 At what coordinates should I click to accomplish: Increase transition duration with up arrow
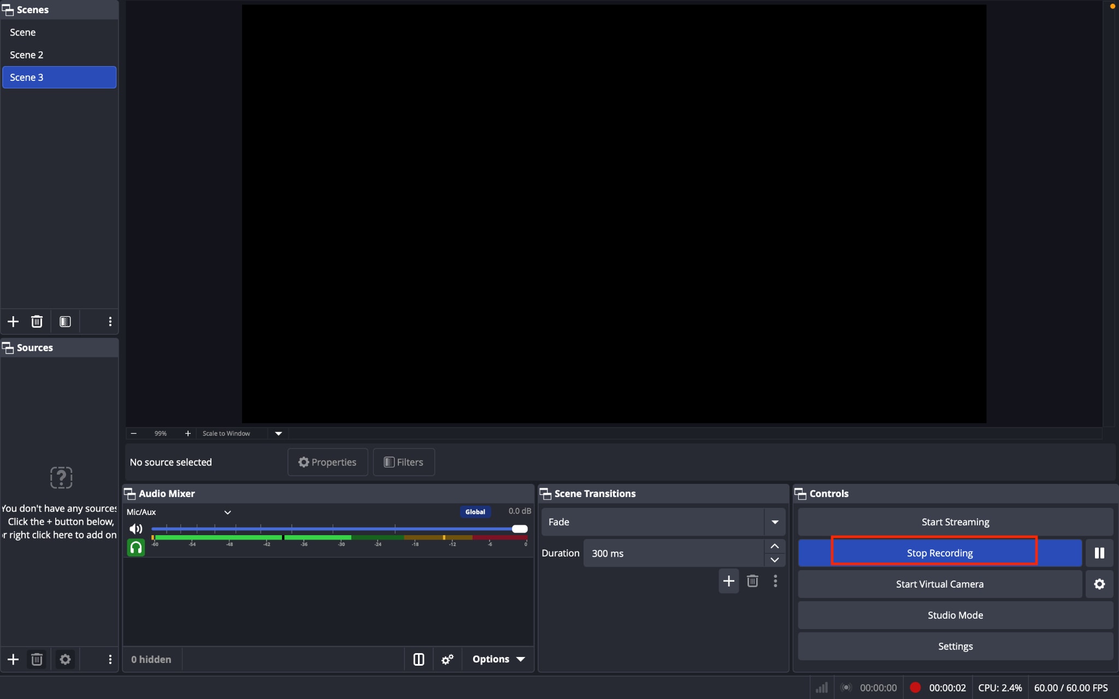coord(774,546)
